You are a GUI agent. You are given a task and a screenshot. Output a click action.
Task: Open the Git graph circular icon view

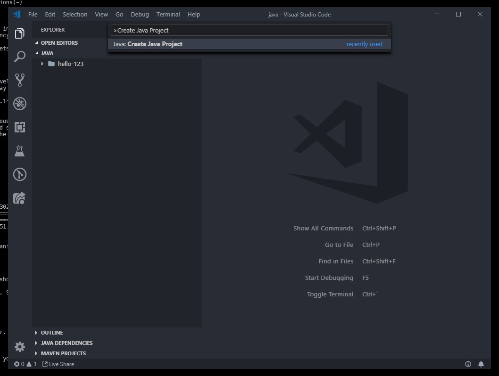click(x=20, y=174)
